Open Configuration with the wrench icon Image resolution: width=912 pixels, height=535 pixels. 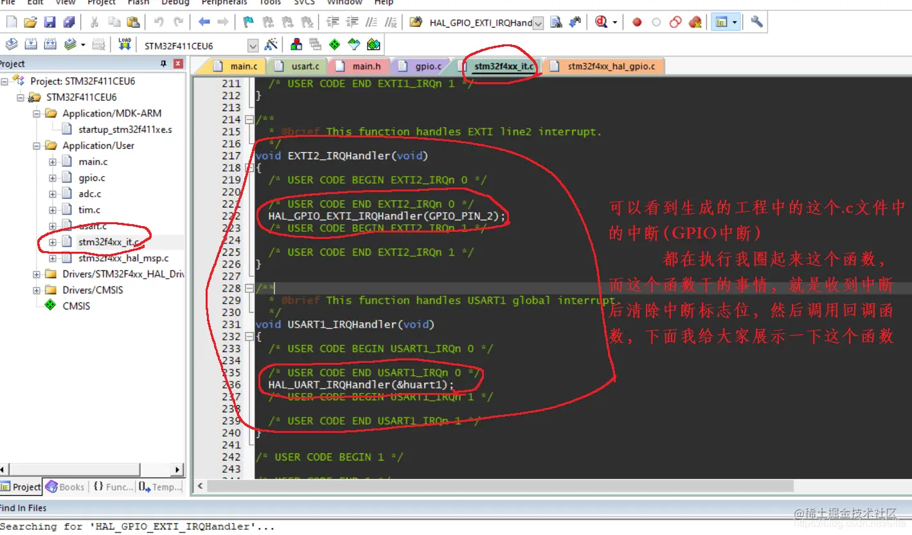pyautogui.click(x=756, y=22)
